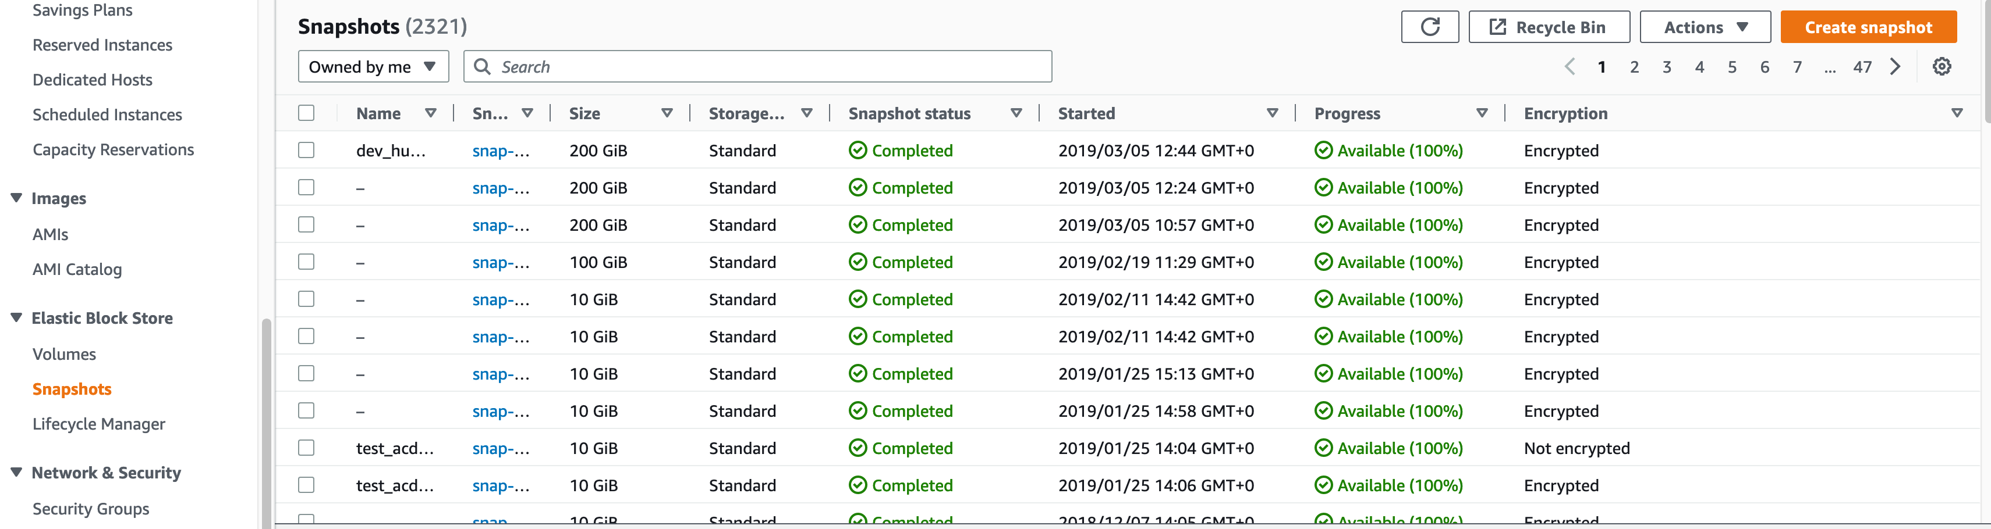Viewport: 1991px width, 529px height.
Task: Click the Size column sort icon
Action: click(x=666, y=113)
